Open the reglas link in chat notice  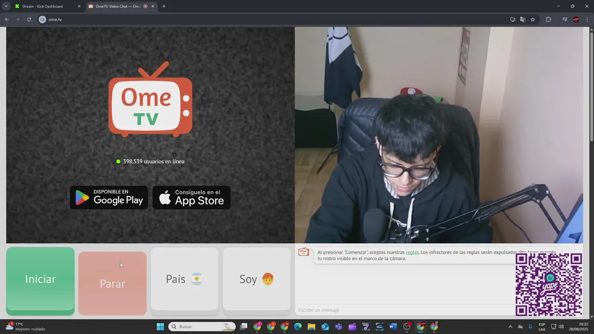[412, 252]
